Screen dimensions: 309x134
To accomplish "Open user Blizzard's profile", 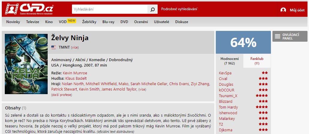I will 226,102.
